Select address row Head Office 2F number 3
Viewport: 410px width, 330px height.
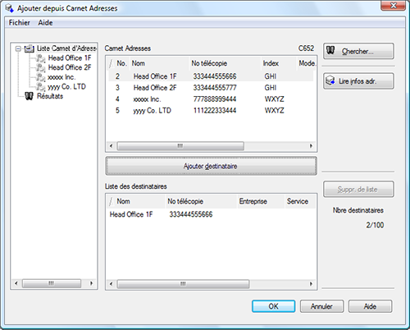[x=211, y=88]
